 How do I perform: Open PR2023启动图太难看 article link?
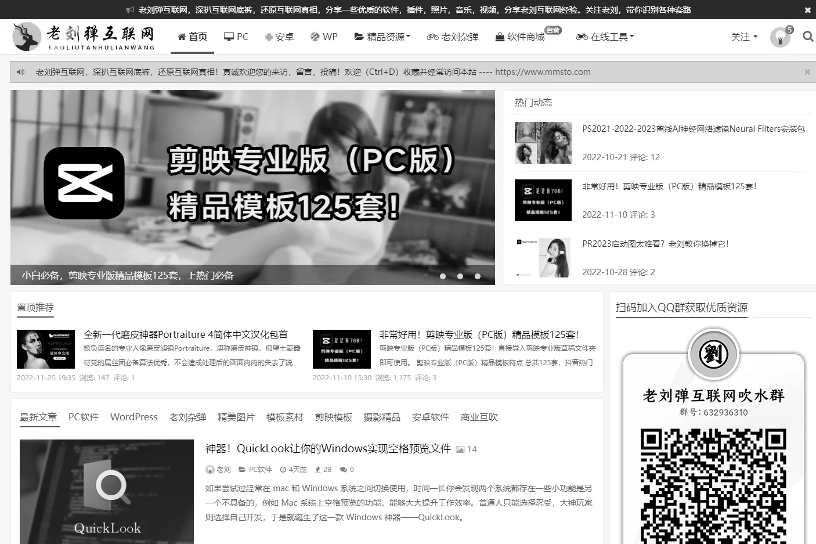click(x=655, y=244)
